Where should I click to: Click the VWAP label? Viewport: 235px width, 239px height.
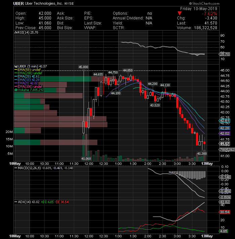point(90,28)
